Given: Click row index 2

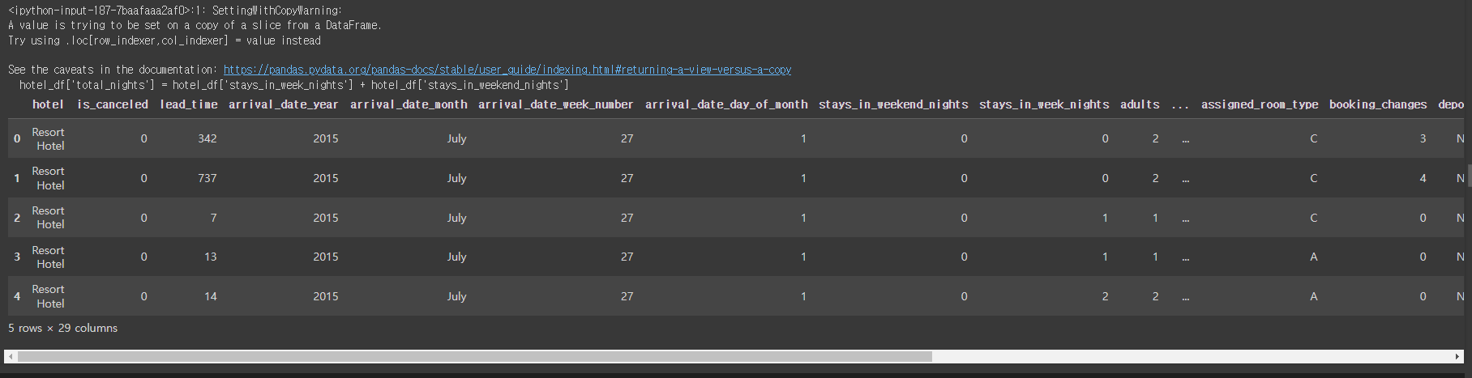Looking at the screenshot, I should pyautogui.click(x=17, y=218).
